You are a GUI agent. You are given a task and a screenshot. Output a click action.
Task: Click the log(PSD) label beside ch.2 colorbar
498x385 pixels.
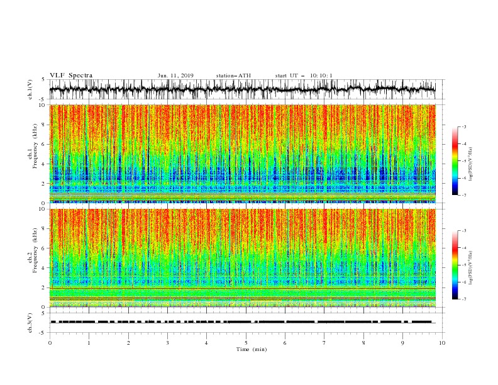click(x=470, y=268)
